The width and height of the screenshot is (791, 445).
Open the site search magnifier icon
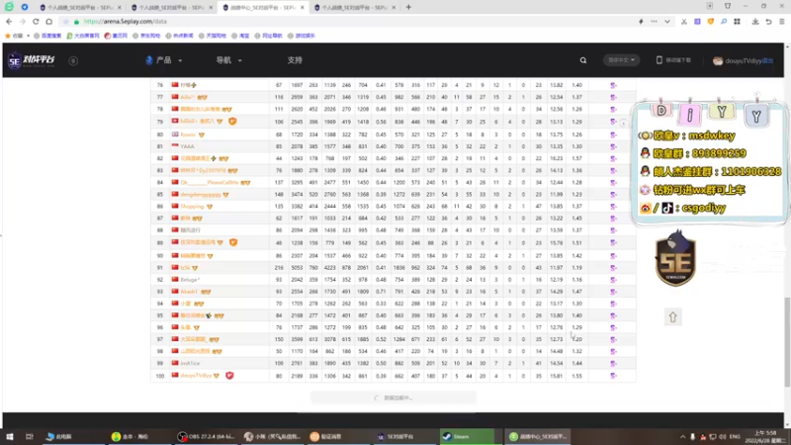[582, 60]
